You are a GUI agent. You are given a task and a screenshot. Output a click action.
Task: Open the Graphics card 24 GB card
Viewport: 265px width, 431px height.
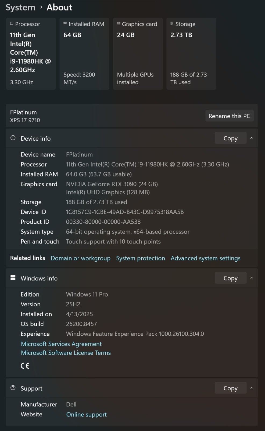point(138,54)
